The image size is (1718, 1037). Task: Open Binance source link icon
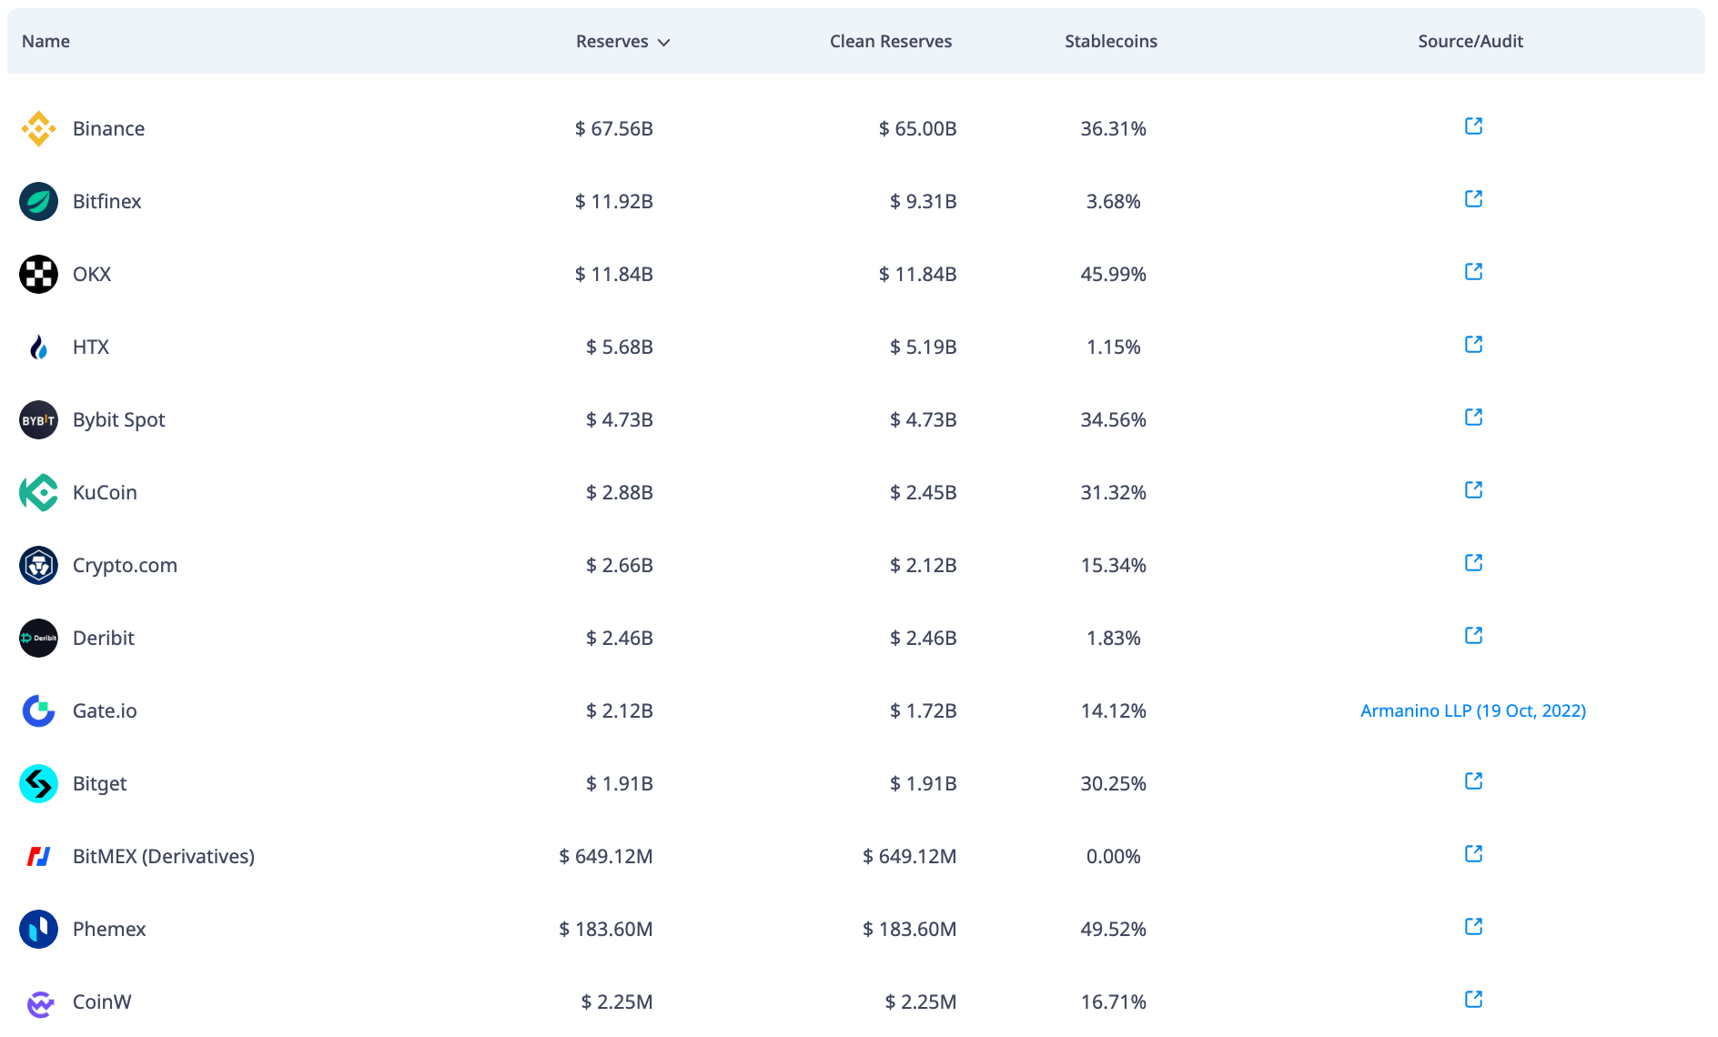click(x=1473, y=126)
